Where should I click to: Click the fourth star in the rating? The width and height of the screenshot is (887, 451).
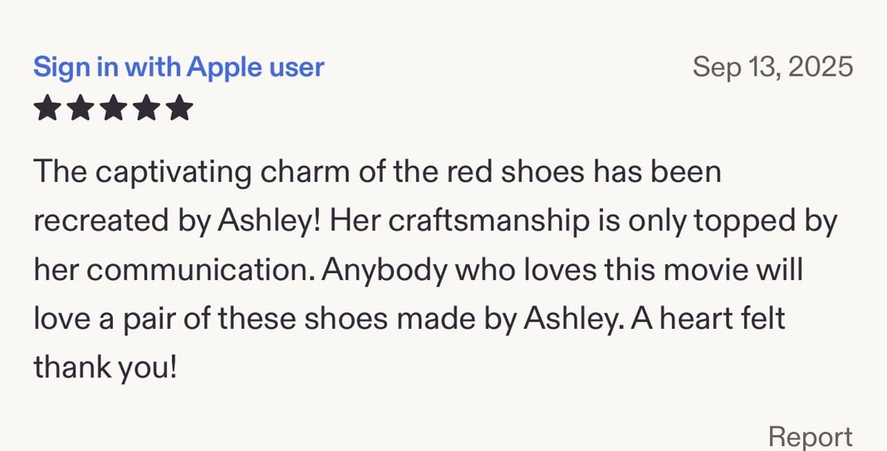pos(147,109)
